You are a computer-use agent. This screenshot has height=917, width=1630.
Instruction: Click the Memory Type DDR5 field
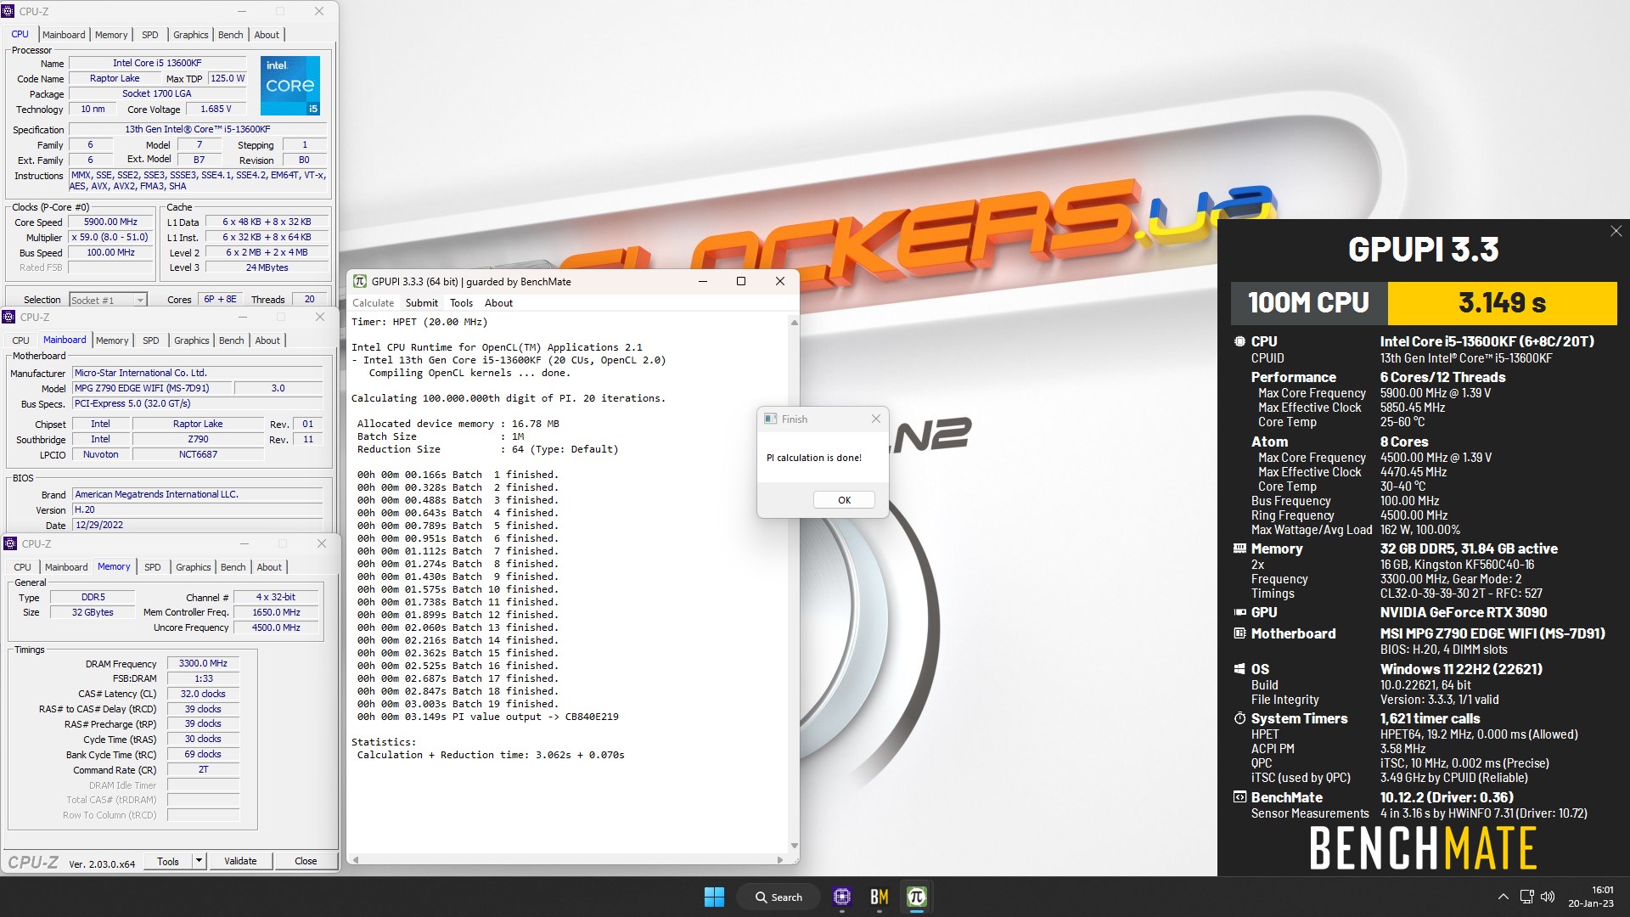(x=93, y=597)
